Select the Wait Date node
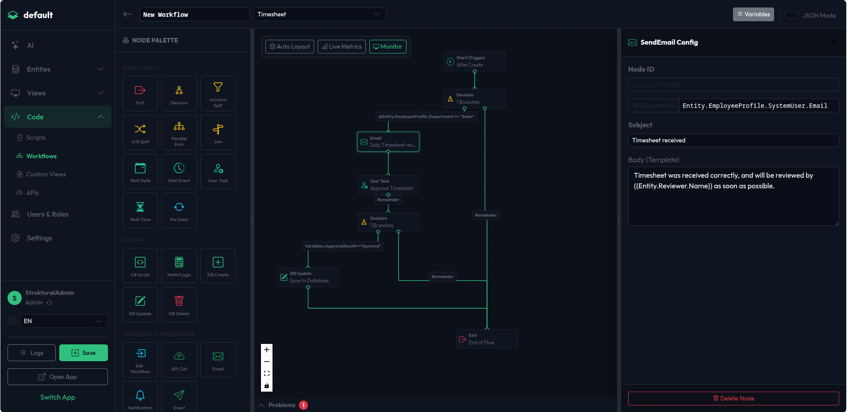 (140, 172)
